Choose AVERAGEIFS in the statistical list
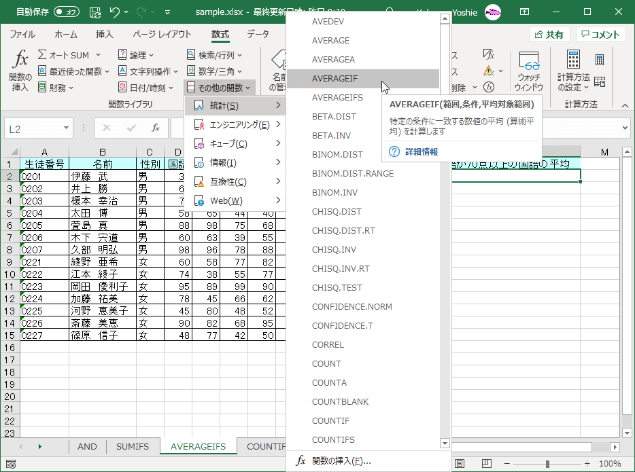This screenshot has height=472, width=635. tap(337, 98)
